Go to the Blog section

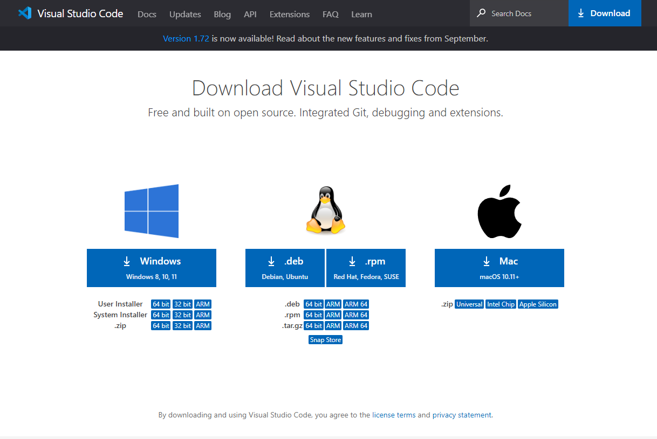(222, 15)
